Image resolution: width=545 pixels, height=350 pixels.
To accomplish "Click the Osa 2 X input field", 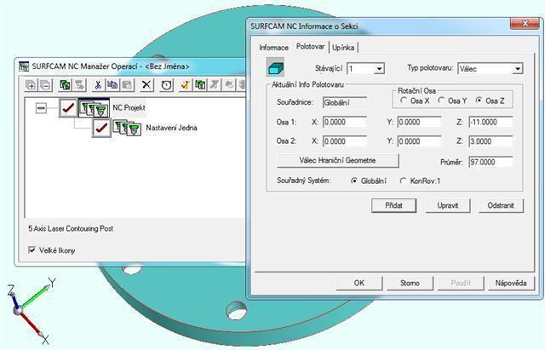I will coord(344,141).
